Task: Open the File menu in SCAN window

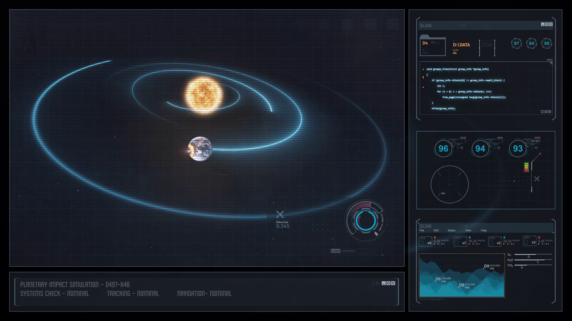Action: point(422,230)
